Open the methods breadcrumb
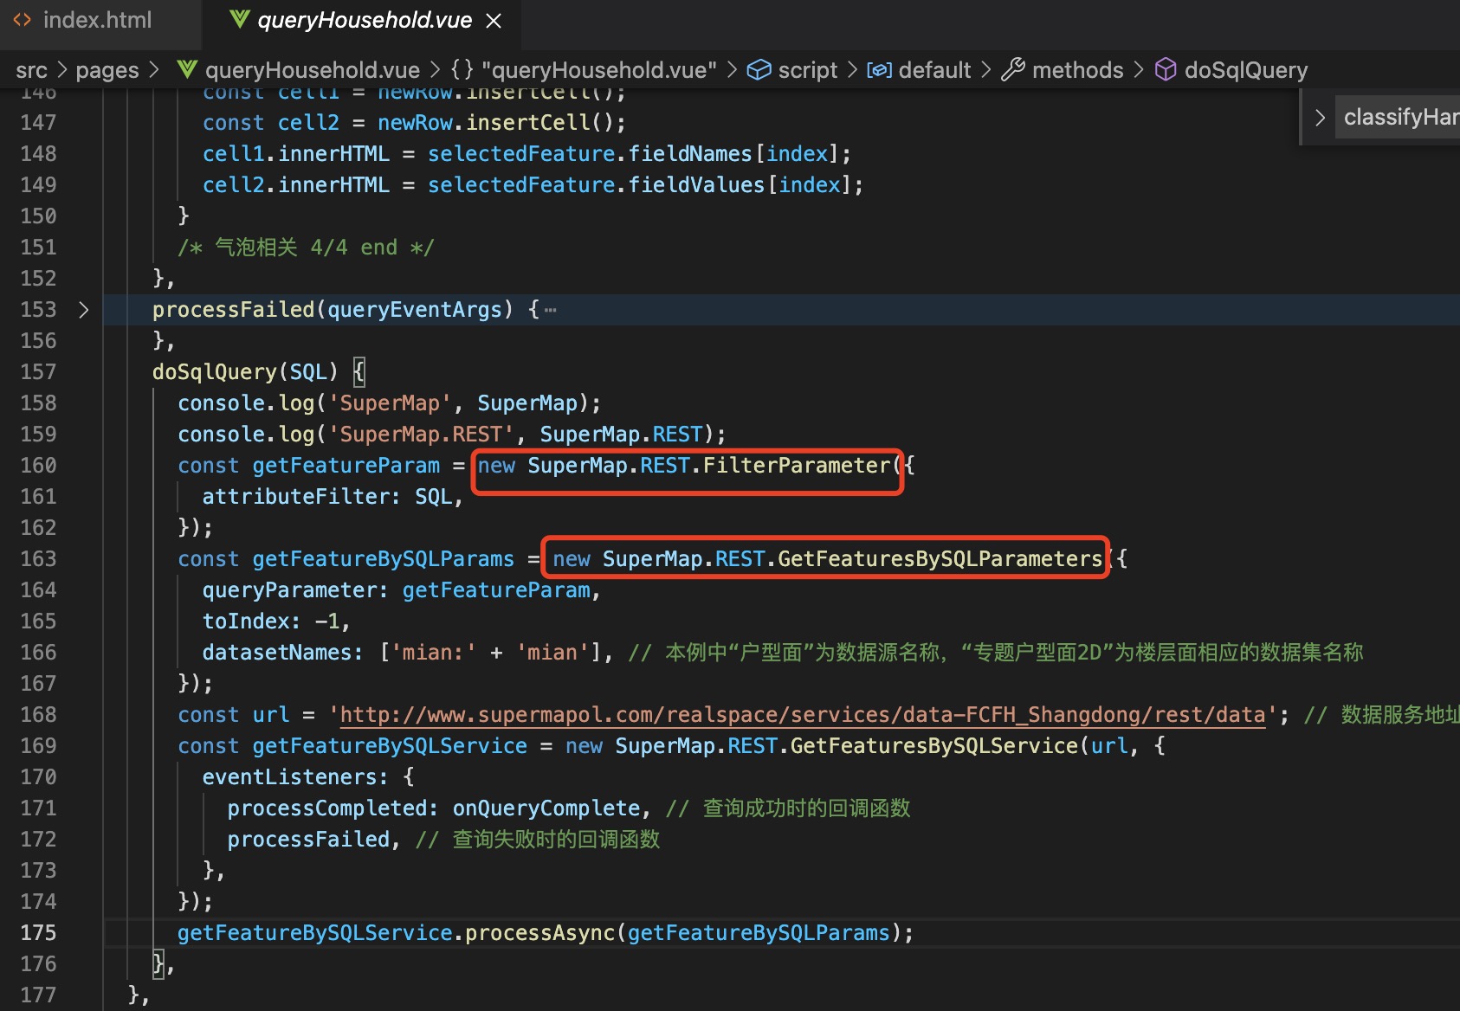This screenshot has height=1011, width=1460. (1077, 70)
